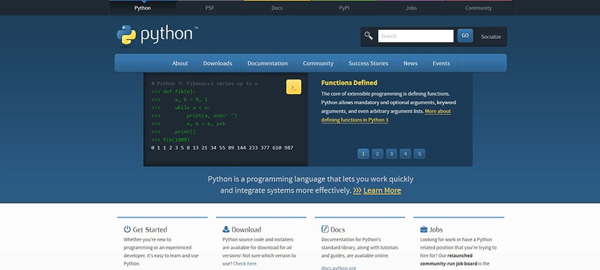Click the Check here link under Download
The width and height of the screenshot is (600, 270).
(245, 264)
